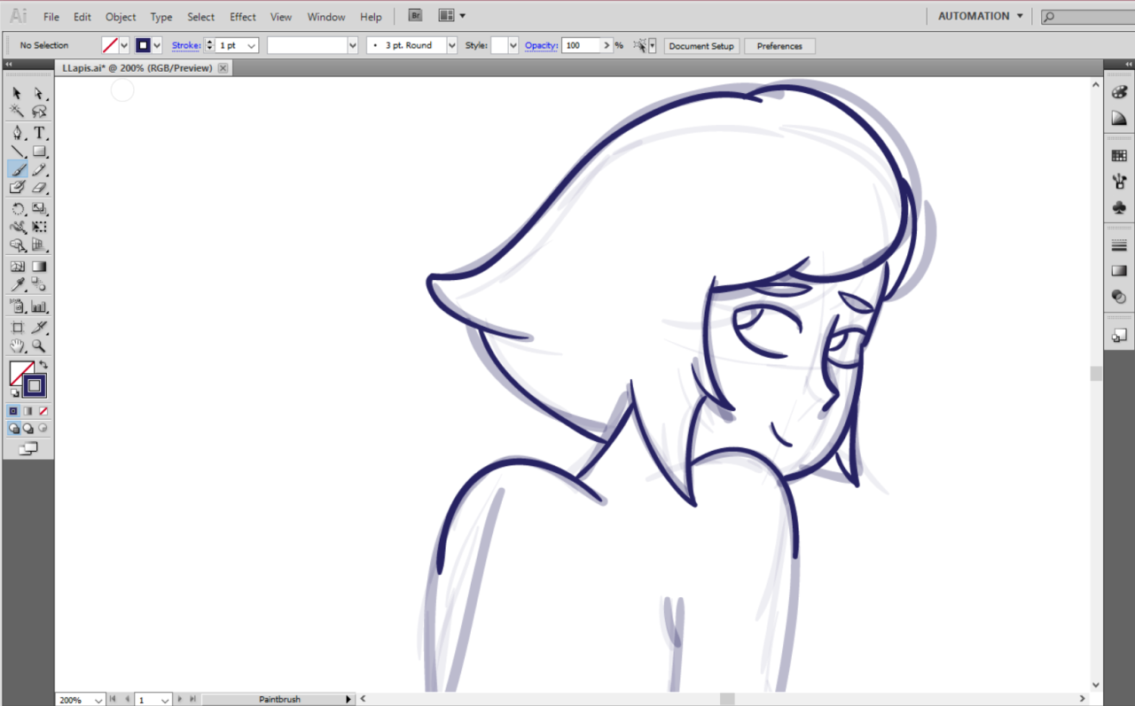Select the Eyedropper tool
Screen dimensions: 1135x706
(17, 284)
